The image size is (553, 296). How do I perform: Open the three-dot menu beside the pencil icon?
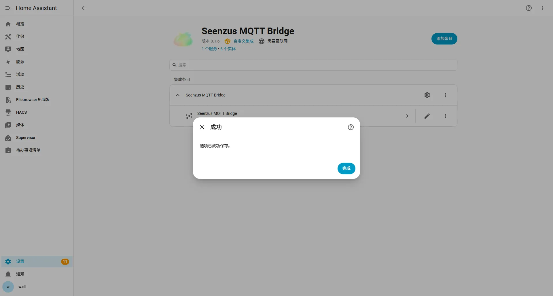(x=445, y=116)
